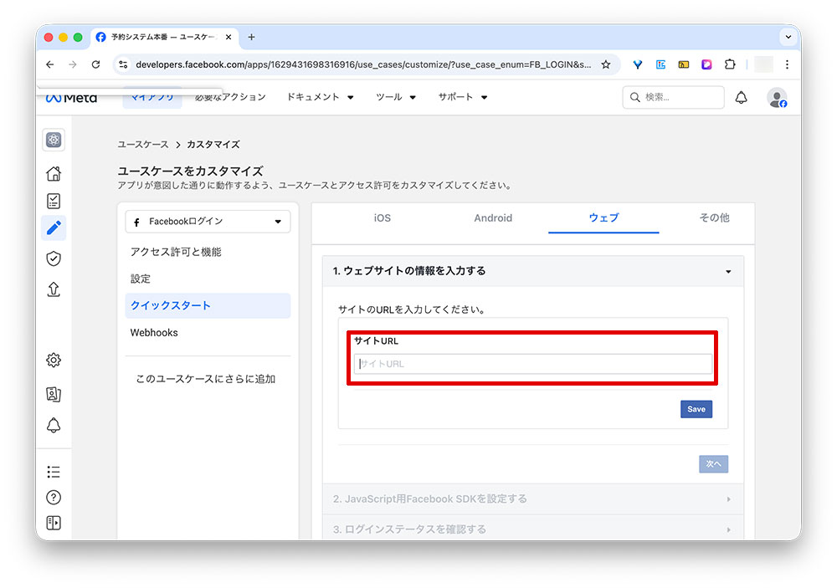The width and height of the screenshot is (837, 588).
Task: Open the Chrome extensions puzzle icon
Action: (x=730, y=64)
